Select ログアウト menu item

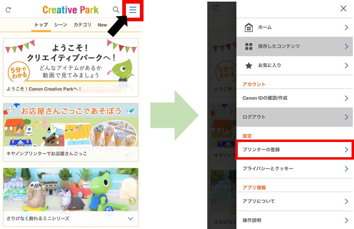294,117
